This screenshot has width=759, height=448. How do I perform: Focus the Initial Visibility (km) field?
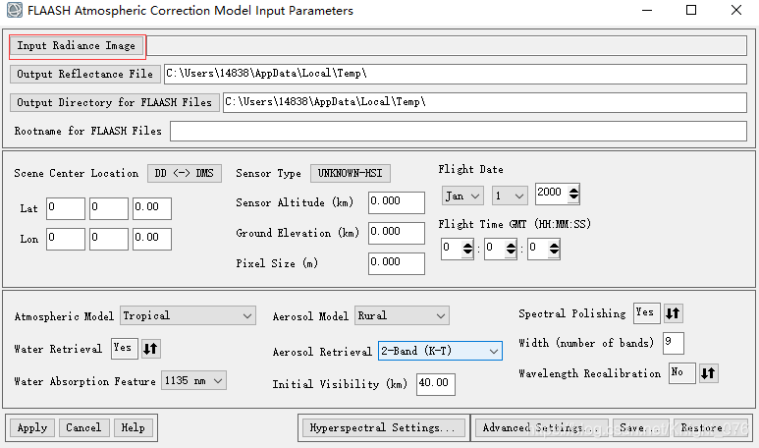click(436, 384)
